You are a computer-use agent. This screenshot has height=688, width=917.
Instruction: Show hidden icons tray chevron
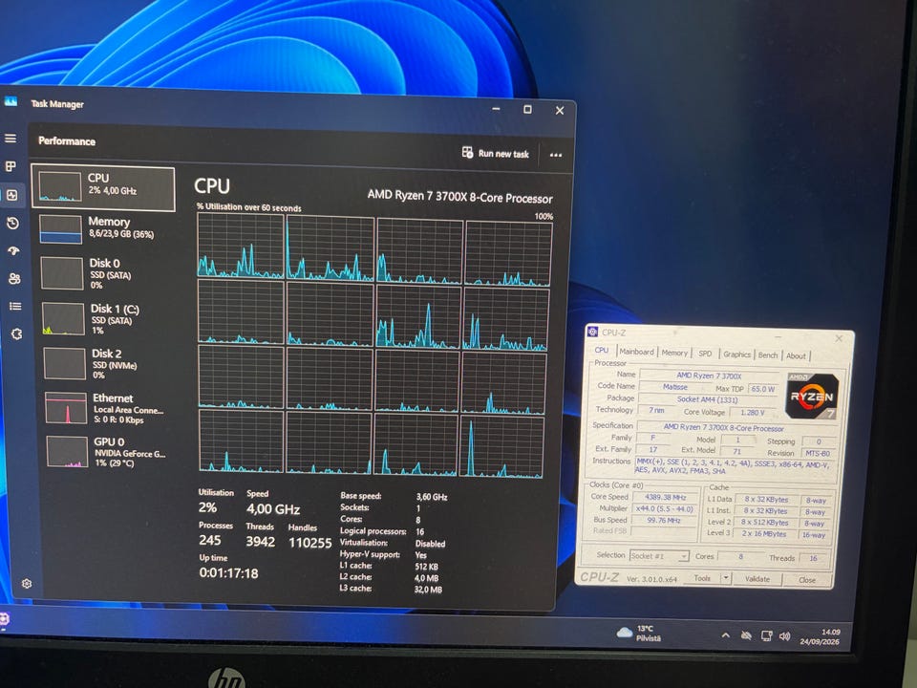(725, 634)
